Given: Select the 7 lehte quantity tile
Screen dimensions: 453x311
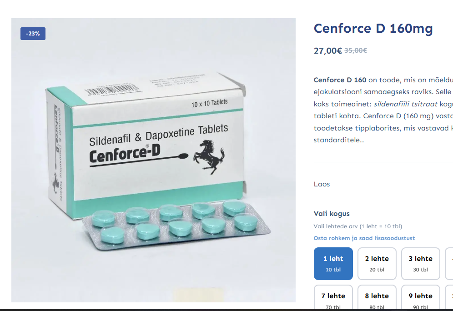Looking at the screenshot, I should 333,298.
